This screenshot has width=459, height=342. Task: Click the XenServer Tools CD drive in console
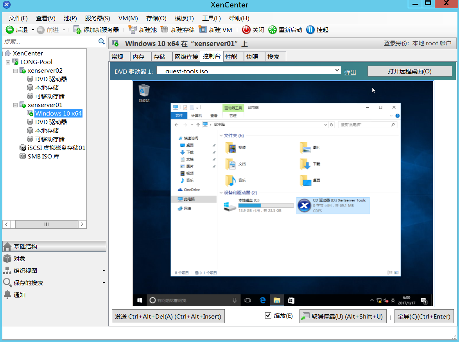click(333, 205)
